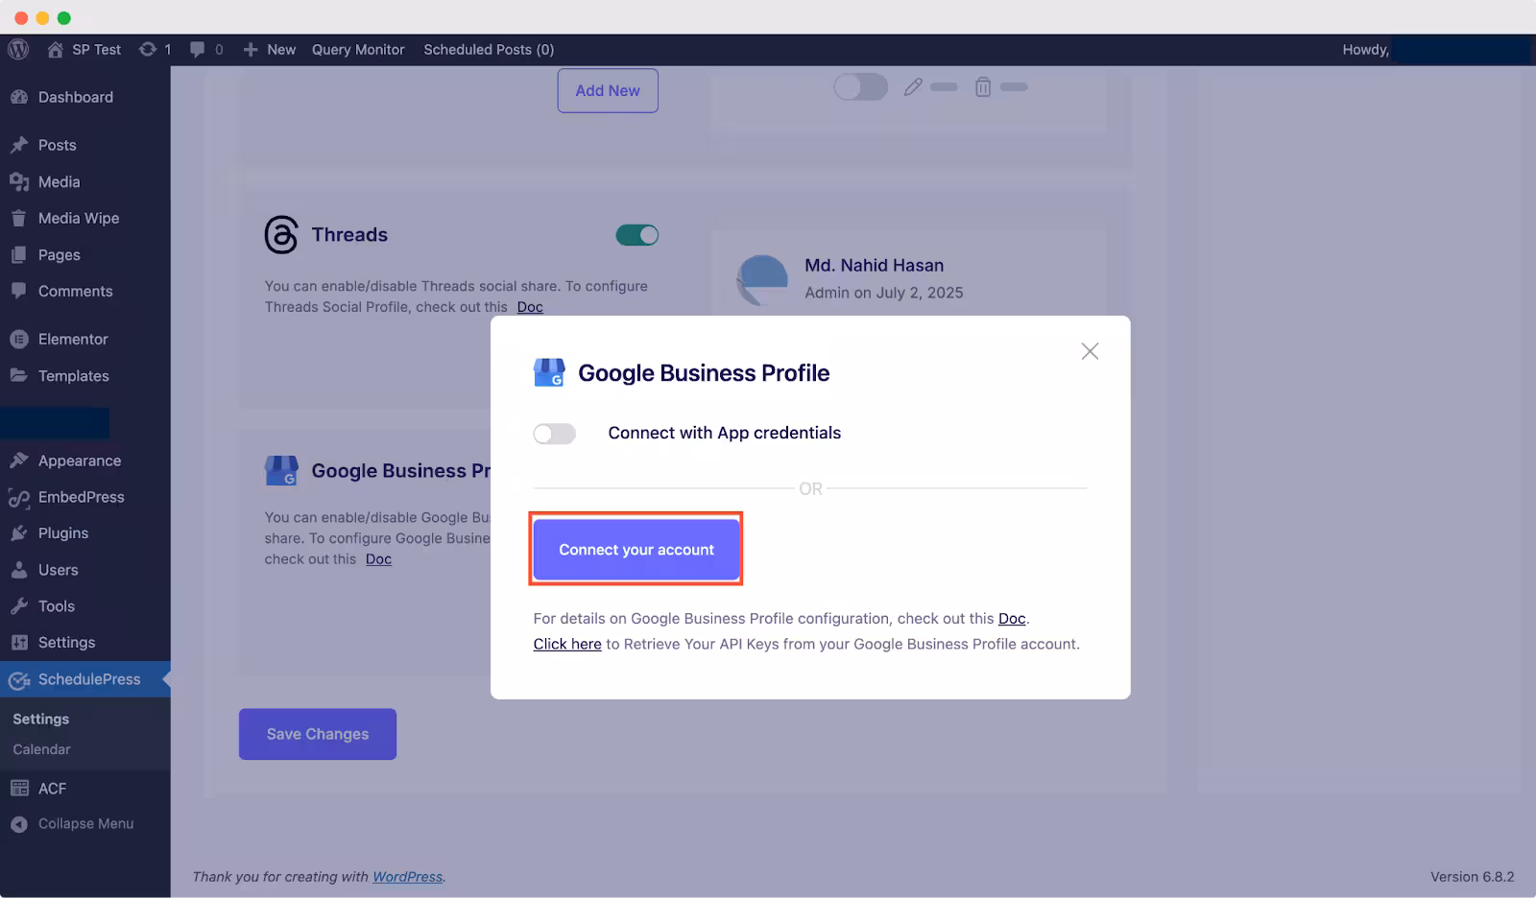Click the Threads logo icon
This screenshot has height=898, width=1536.
tap(281, 235)
